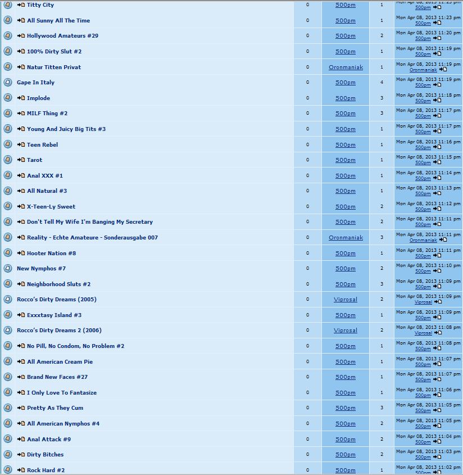The image size is (463, 475).
Task: Click views count '2' on X-Teen-Ly Sweet row
Action: pyautogui.click(x=382, y=206)
